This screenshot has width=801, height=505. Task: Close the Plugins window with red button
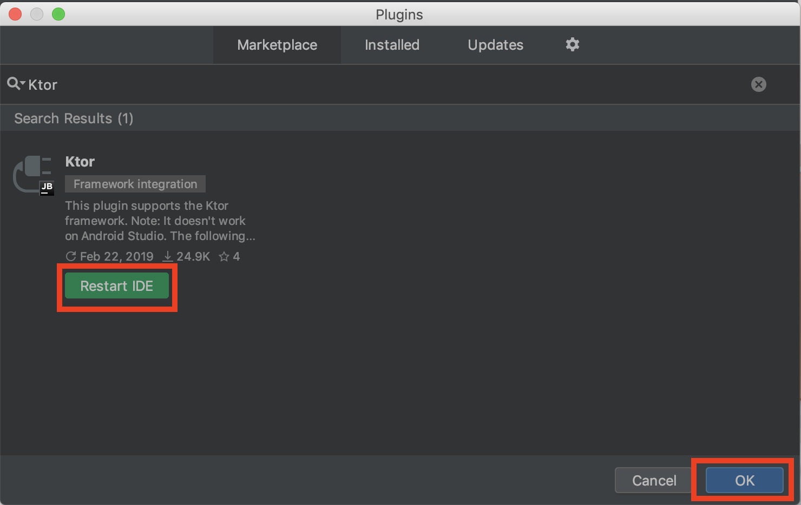coord(15,14)
